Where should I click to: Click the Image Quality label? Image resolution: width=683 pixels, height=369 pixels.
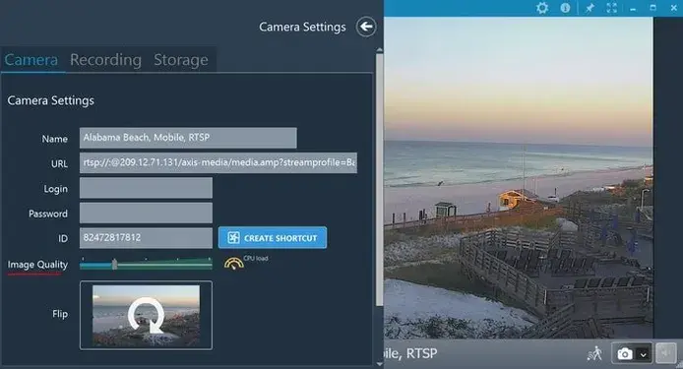pyautogui.click(x=37, y=265)
